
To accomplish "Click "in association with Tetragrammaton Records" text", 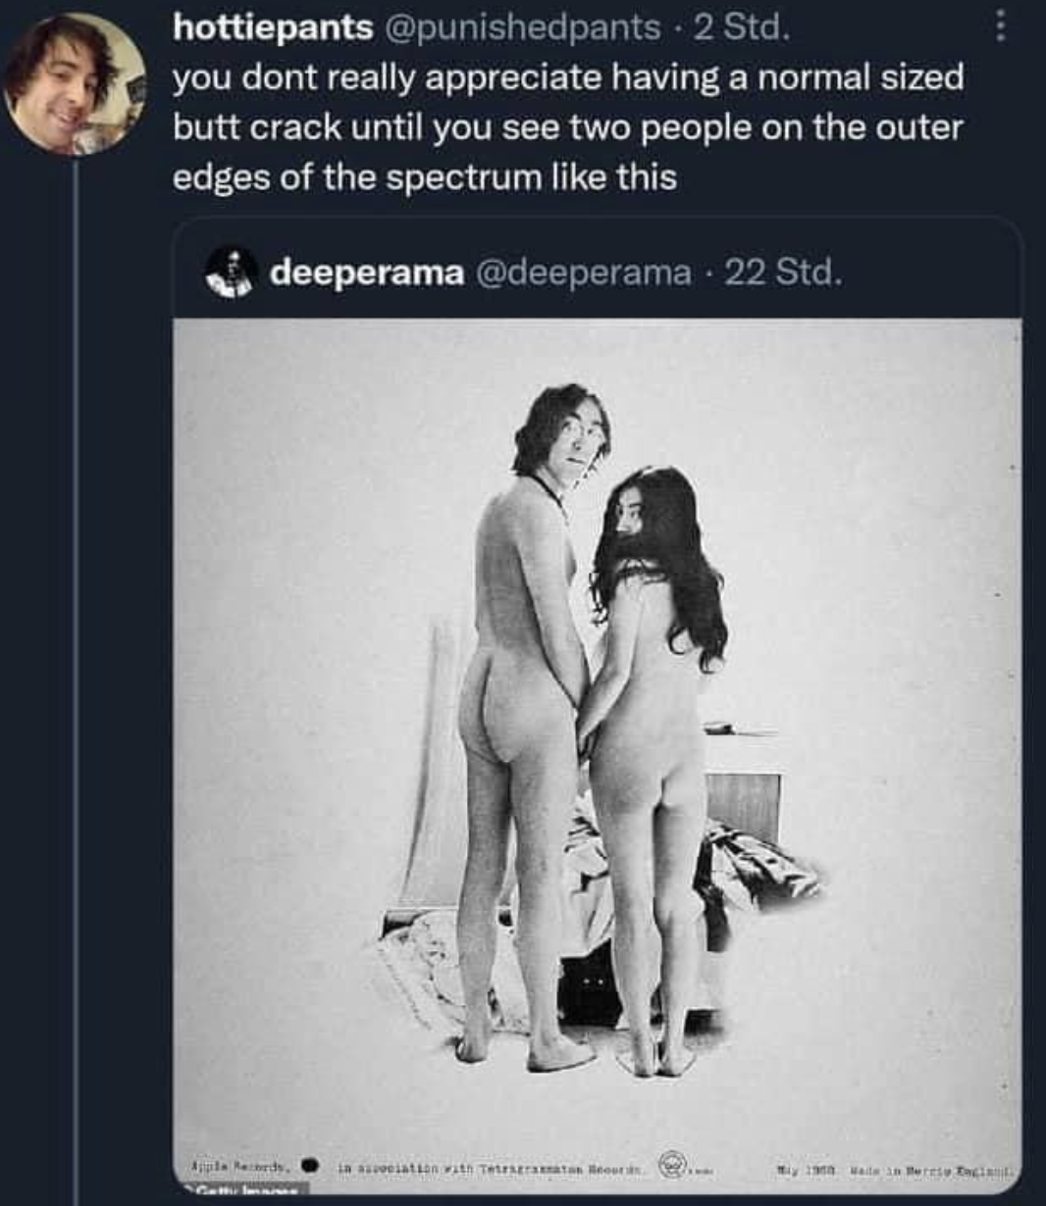I will tap(489, 1168).
